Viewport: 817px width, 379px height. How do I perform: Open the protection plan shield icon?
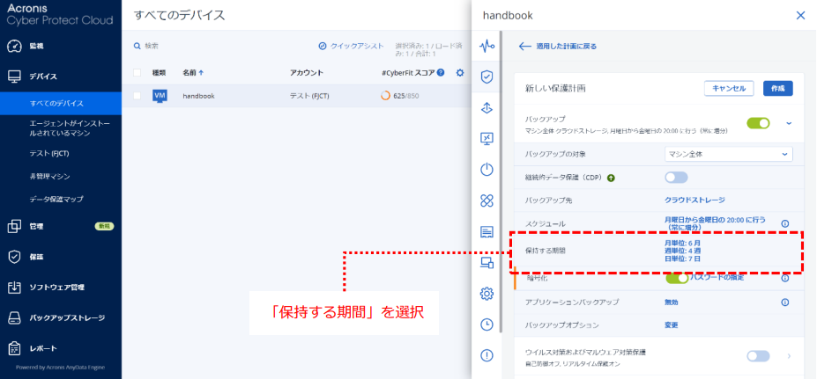486,77
